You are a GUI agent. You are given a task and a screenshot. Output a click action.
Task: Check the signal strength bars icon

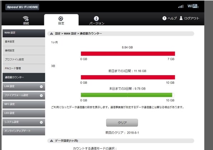pos(181,6)
